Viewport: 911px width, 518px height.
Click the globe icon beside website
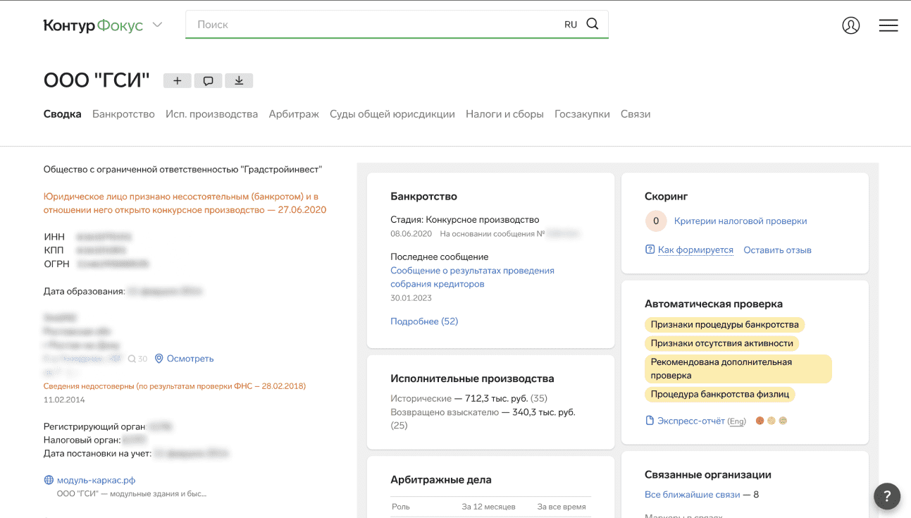coord(49,480)
